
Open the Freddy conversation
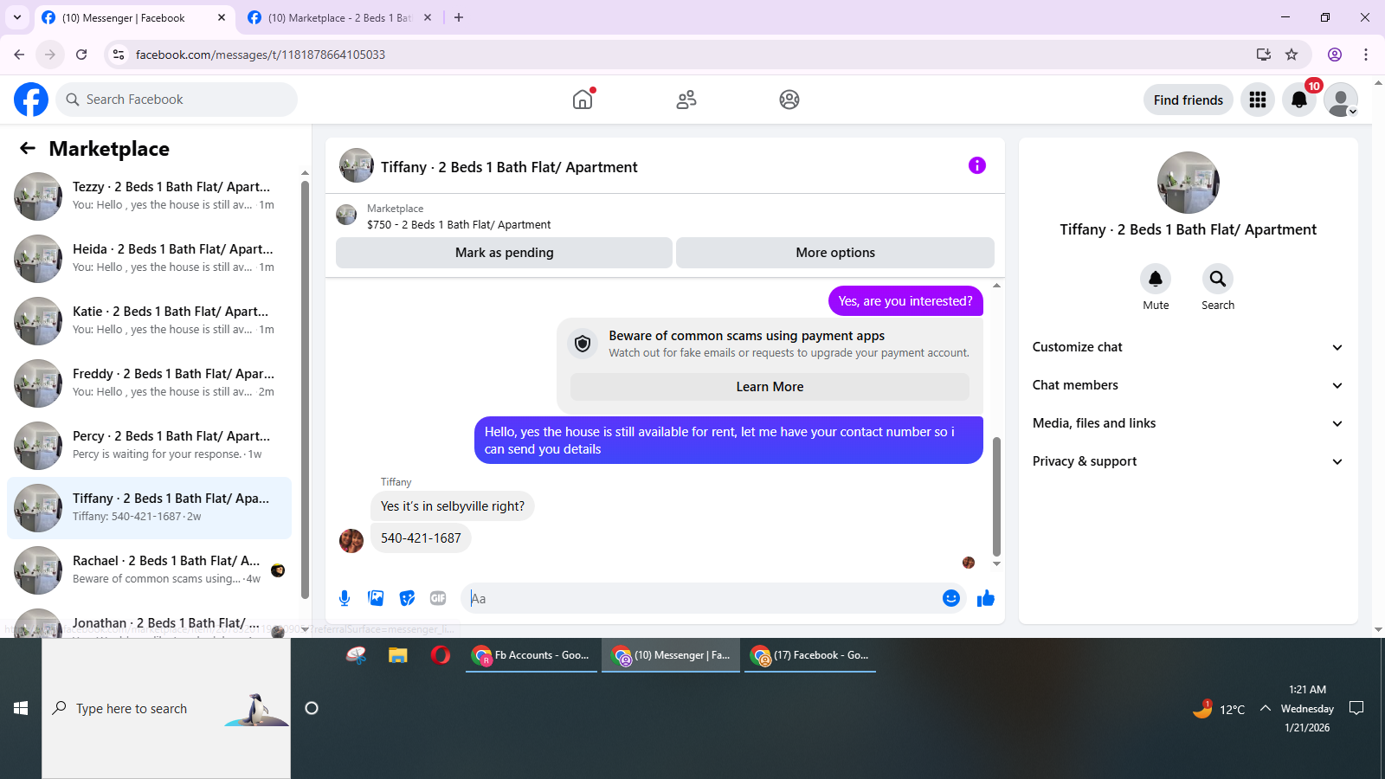(149, 383)
